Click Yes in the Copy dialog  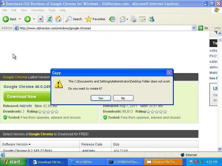pos(101,98)
